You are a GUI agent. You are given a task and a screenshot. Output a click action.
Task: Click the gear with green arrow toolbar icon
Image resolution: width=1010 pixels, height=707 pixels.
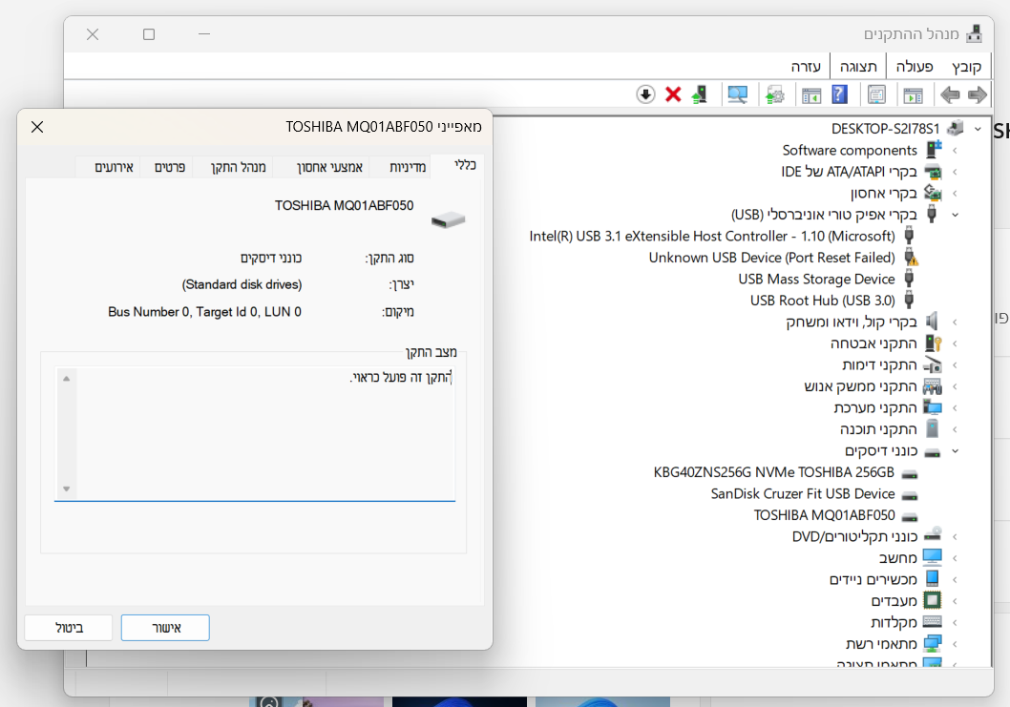(x=775, y=94)
